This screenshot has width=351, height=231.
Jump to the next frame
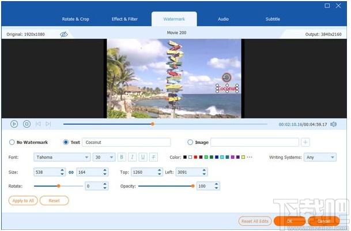point(48,124)
